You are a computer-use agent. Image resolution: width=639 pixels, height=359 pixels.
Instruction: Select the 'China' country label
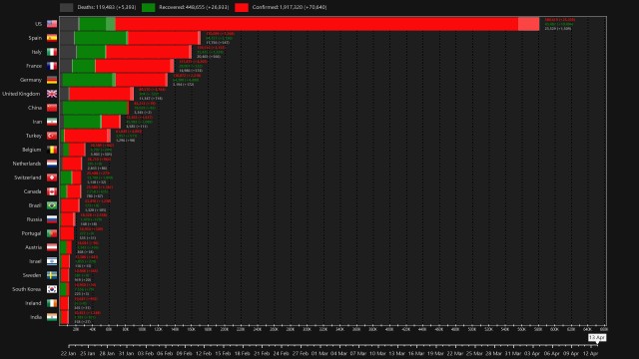(35, 108)
